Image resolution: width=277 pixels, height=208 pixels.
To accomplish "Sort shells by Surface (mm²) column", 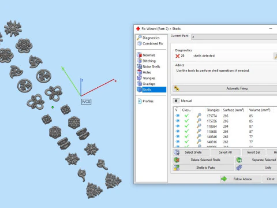I will 234,110.
